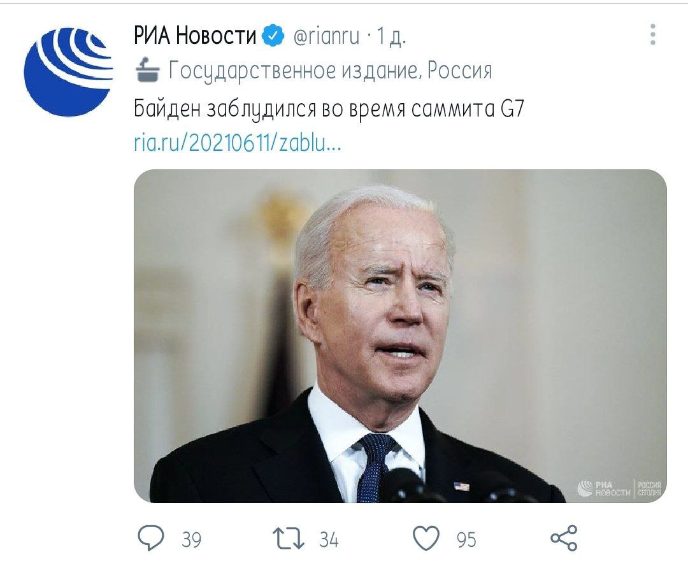
Task: Click the like count 95
Action: click(466, 540)
